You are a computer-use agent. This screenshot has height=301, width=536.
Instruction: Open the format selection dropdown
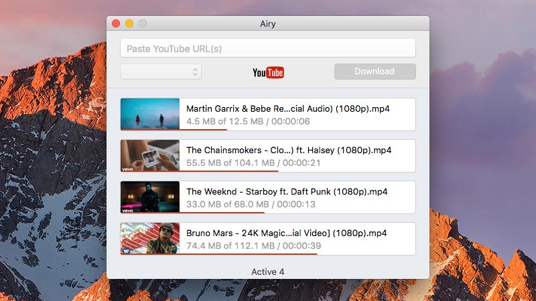click(x=161, y=72)
